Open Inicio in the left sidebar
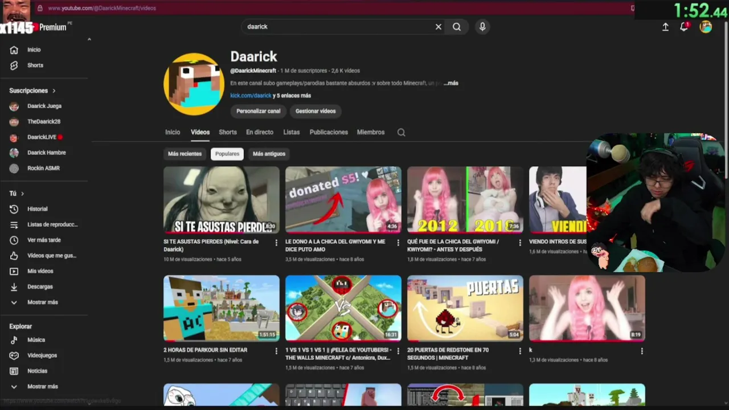Viewport: 729px width, 410px height. 34,50
